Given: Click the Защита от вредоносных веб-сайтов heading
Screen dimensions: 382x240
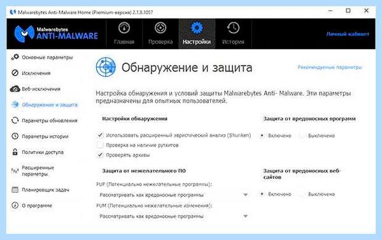Looking at the screenshot, I should point(302,174).
